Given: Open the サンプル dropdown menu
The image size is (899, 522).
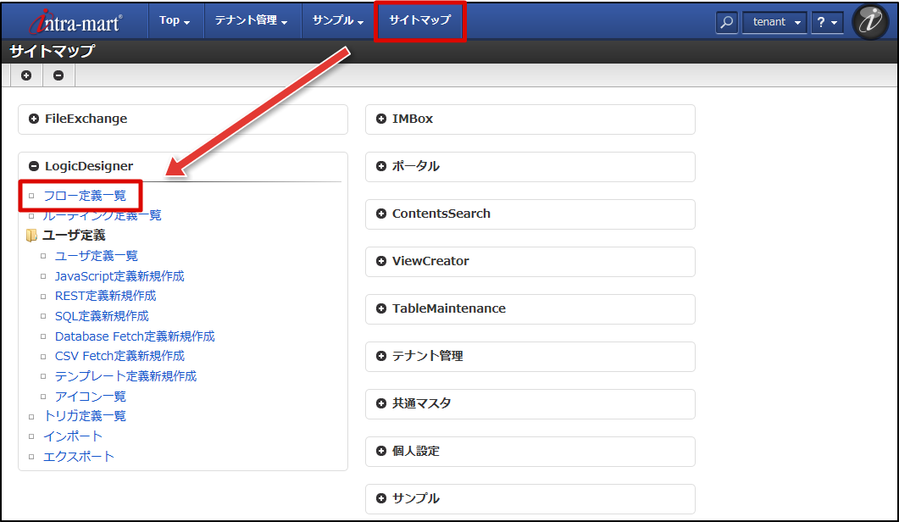Looking at the screenshot, I should [x=337, y=22].
